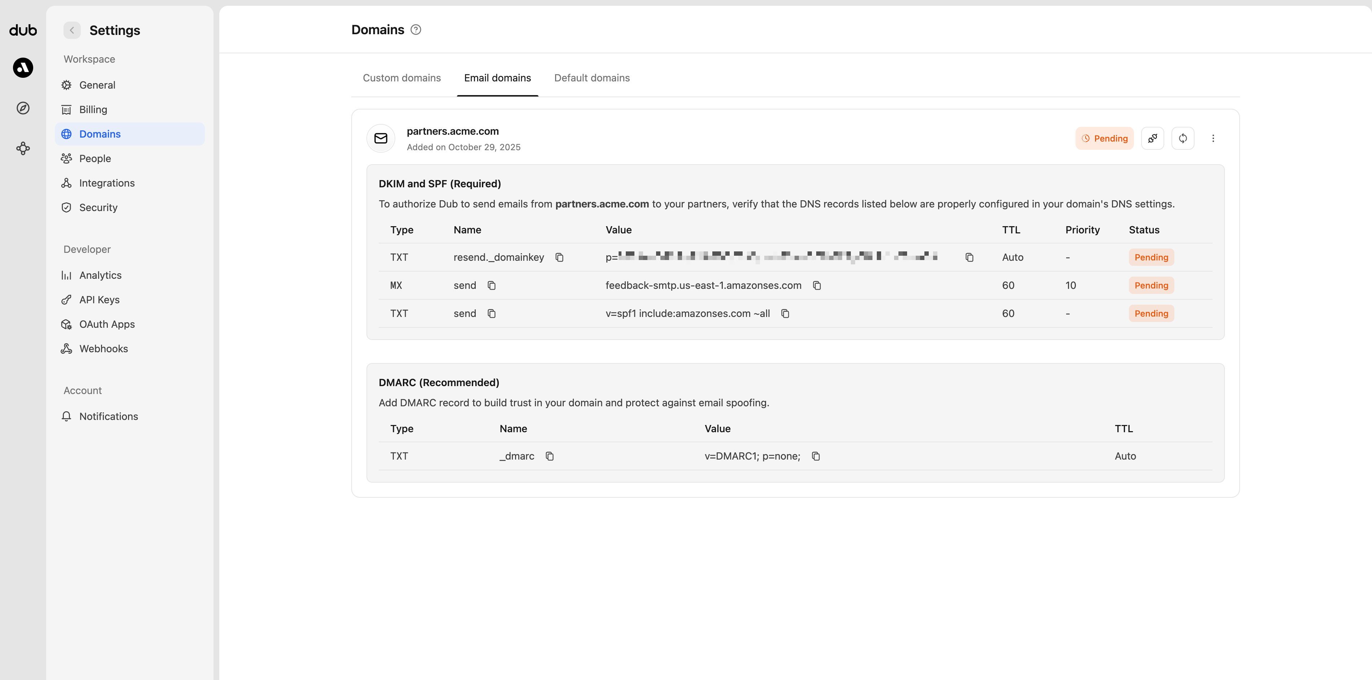
Task: Open the three-dot overflow menu on the domain card
Action: click(1213, 138)
